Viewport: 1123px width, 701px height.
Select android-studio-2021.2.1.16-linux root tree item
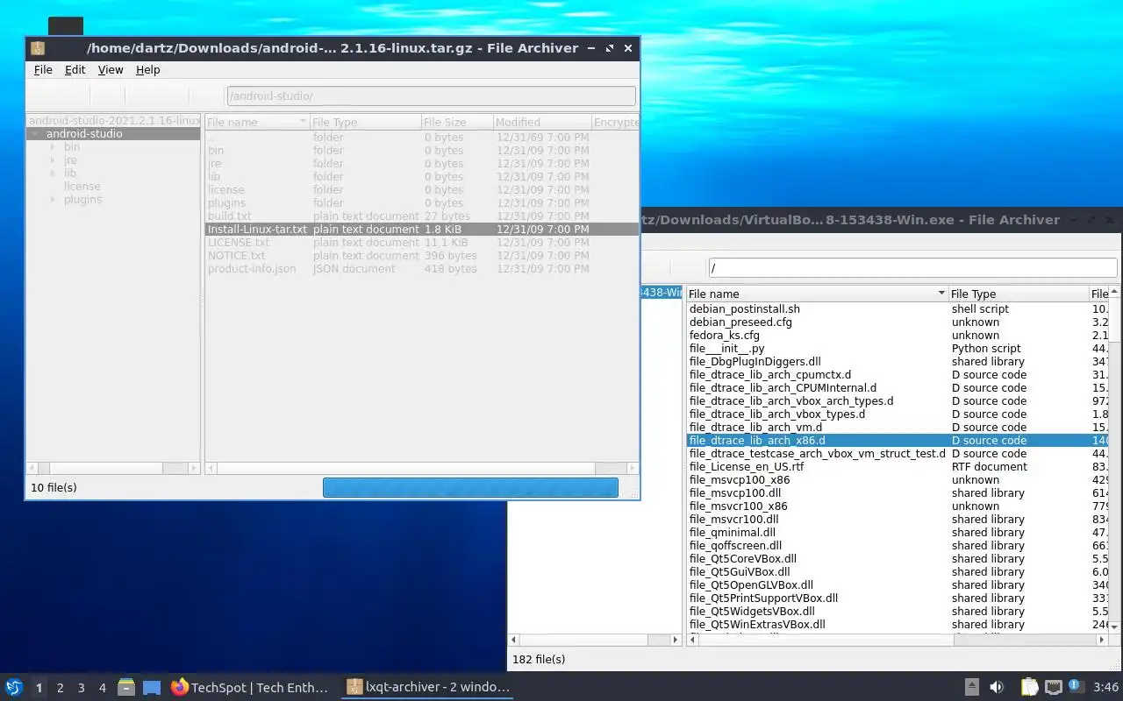[114, 121]
